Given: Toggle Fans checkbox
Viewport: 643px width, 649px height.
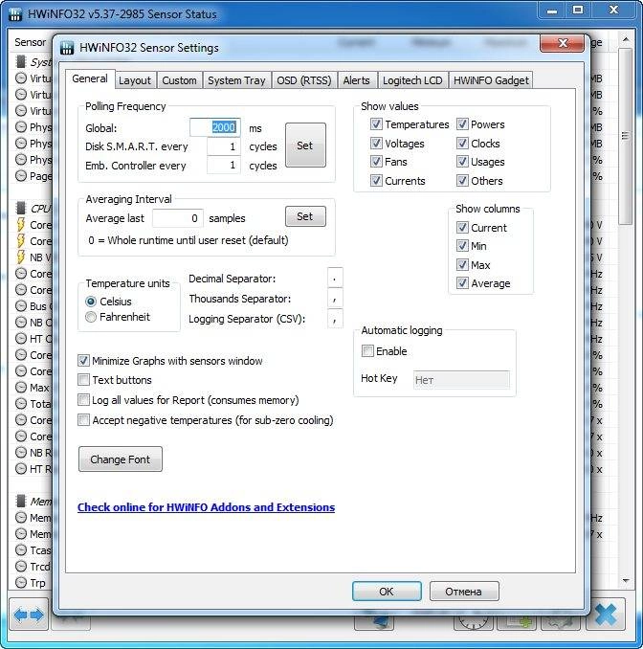Looking at the screenshot, I should coord(376,162).
